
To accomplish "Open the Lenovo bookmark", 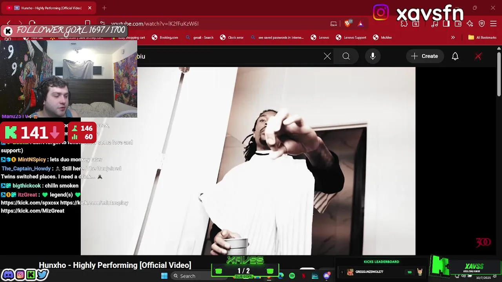I will 320,38.
